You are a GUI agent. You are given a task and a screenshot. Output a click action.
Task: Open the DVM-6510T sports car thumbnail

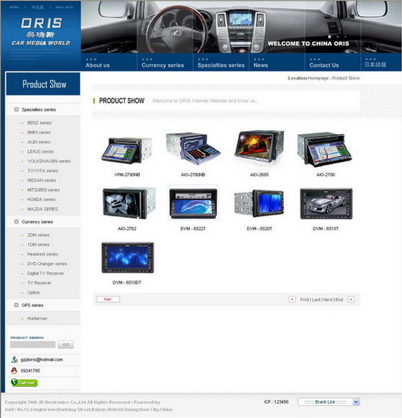[326, 203]
